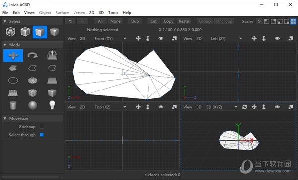298x180 pixels.
Task: Click the spin icon in 3D view
Action: (x=244, y=107)
